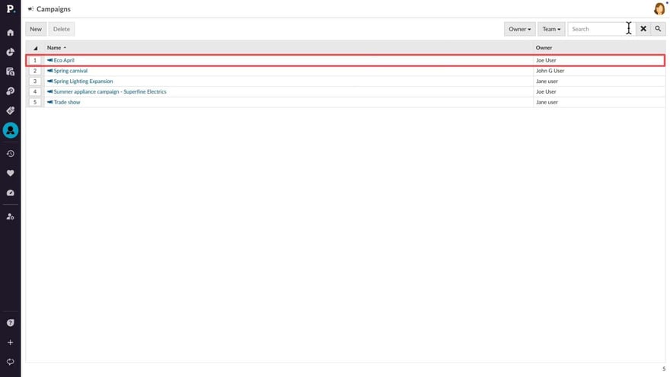This screenshot has height=377, width=670.
Task: Click owner Joe User in Eco April row
Action: point(546,60)
